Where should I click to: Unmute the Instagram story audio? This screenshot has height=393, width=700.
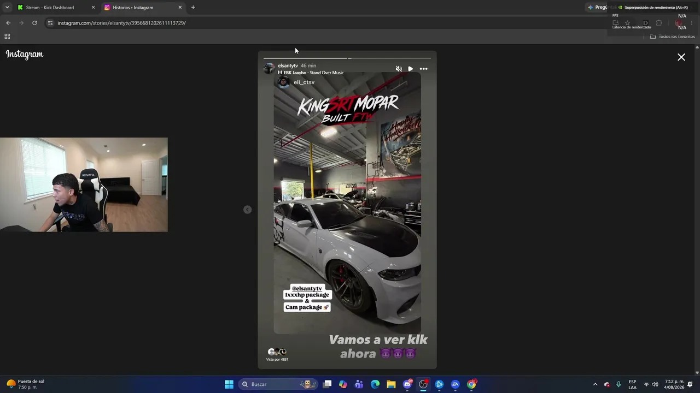click(x=399, y=69)
